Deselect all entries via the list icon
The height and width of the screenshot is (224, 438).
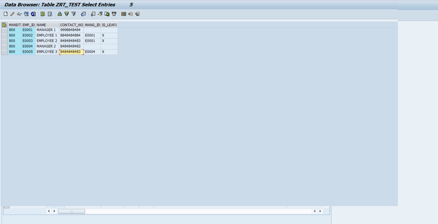pos(50,14)
